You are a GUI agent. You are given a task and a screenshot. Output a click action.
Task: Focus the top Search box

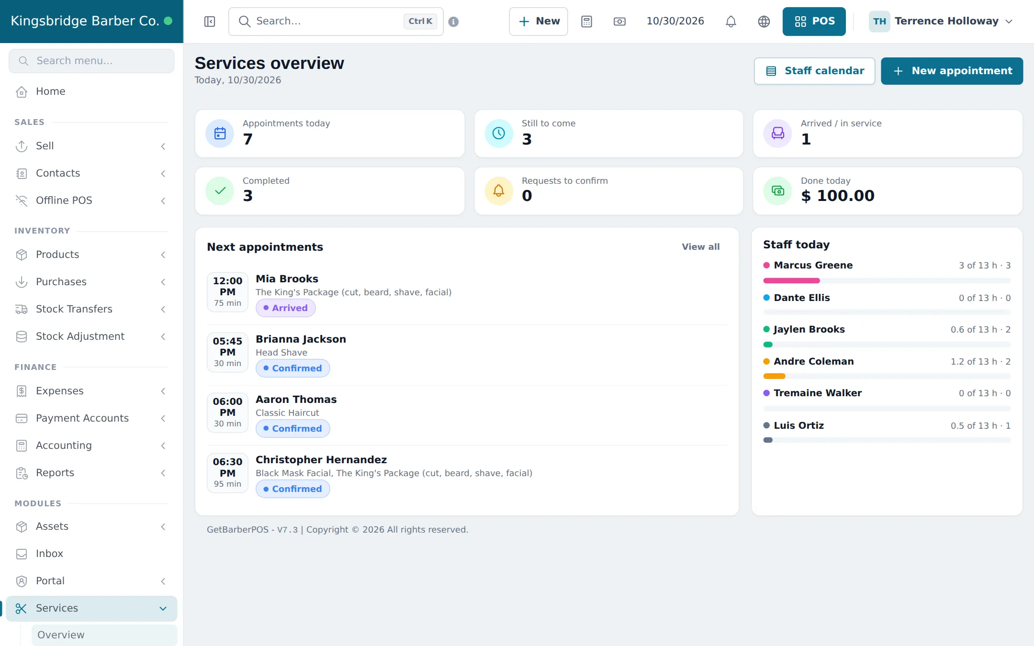[336, 22]
